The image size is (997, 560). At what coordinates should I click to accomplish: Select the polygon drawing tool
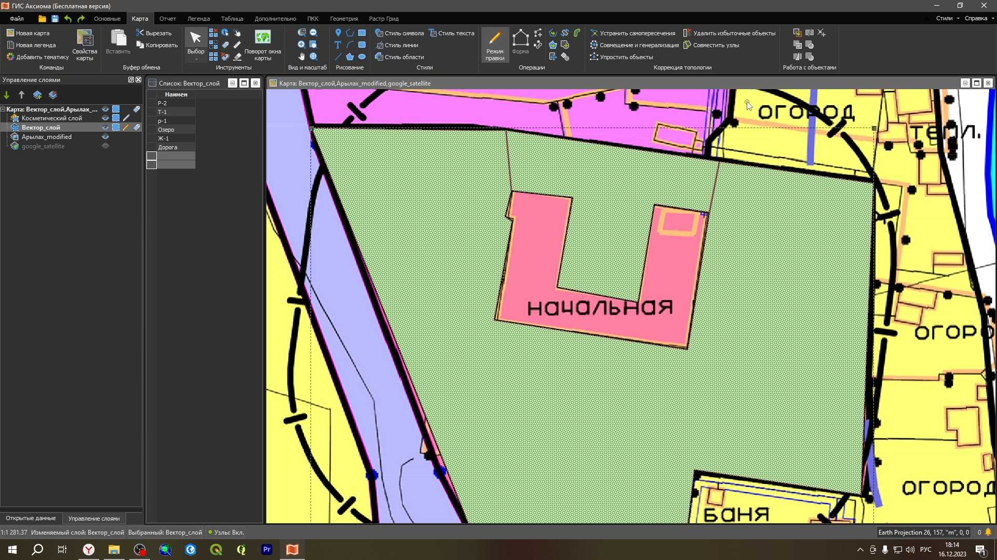[350, 57]
